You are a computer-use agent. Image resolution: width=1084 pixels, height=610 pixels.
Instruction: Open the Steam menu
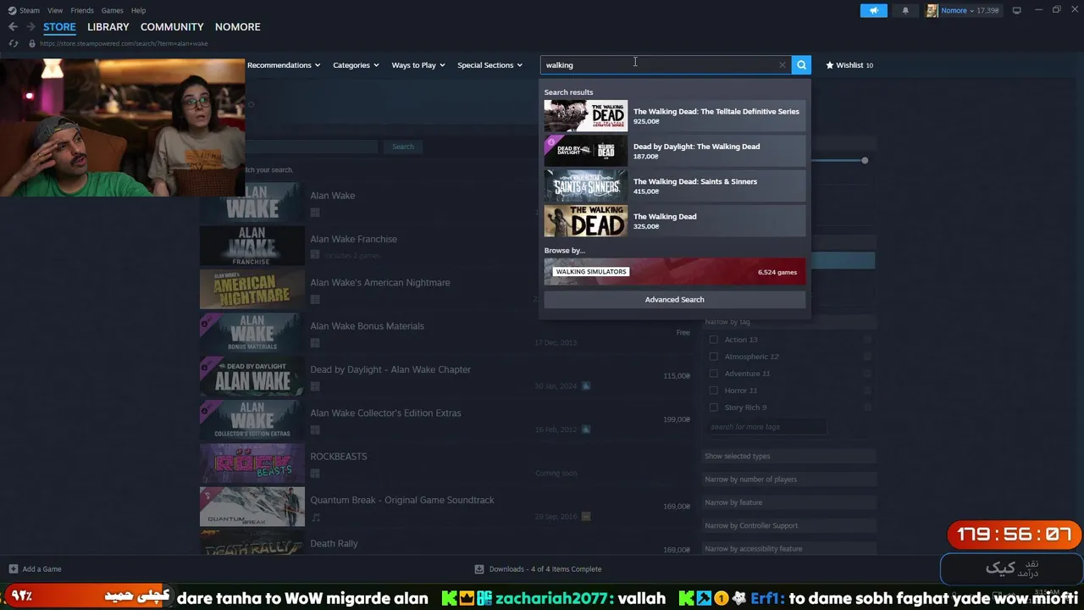(30, 10)
